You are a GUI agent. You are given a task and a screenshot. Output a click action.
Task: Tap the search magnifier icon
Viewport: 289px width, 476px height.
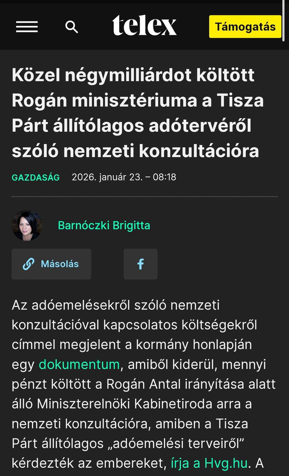[x=72, y=27]
